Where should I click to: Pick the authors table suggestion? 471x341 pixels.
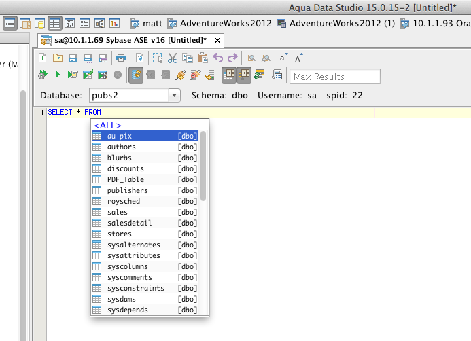point(145,147)
